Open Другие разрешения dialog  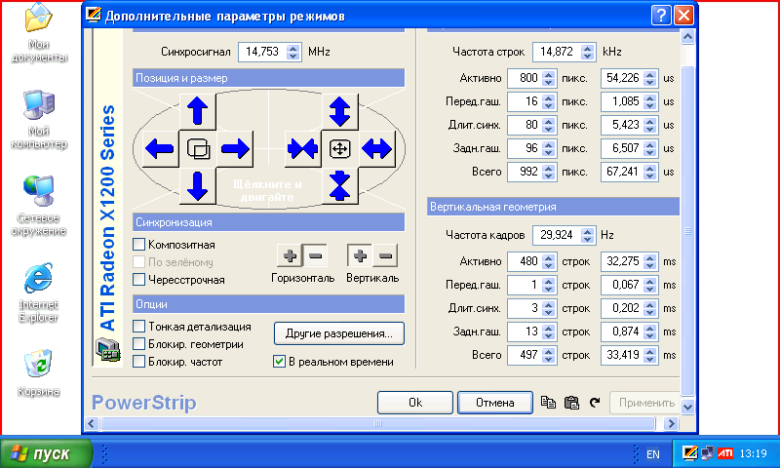pos(338,333)
